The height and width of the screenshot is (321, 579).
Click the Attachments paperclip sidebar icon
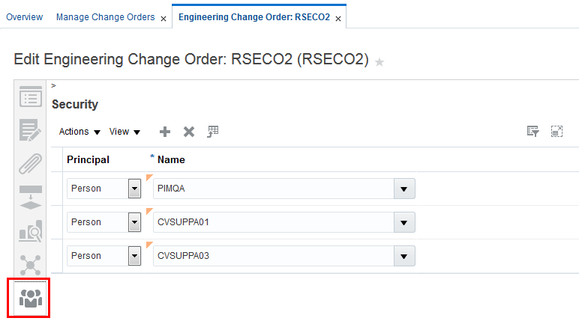pos(30,163)
